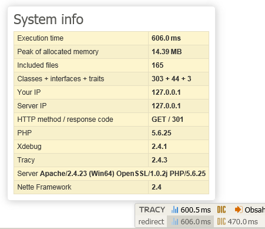Select the 5.6.25 PHP version value

(162, 133)
